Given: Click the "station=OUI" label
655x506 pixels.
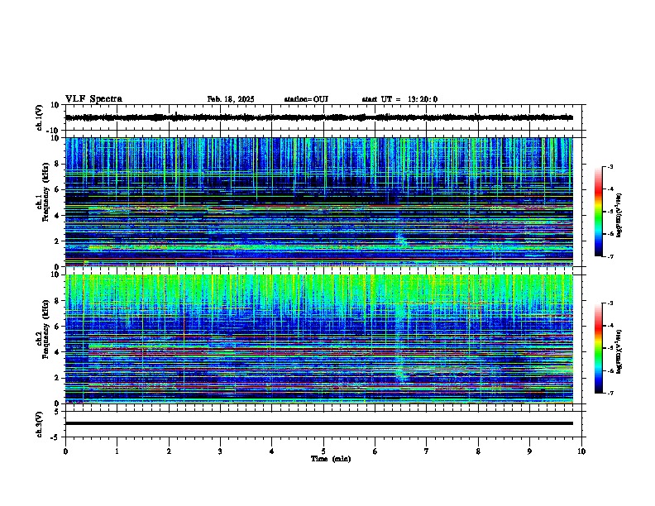Looking at the screenshot, I should pos(306,99).
